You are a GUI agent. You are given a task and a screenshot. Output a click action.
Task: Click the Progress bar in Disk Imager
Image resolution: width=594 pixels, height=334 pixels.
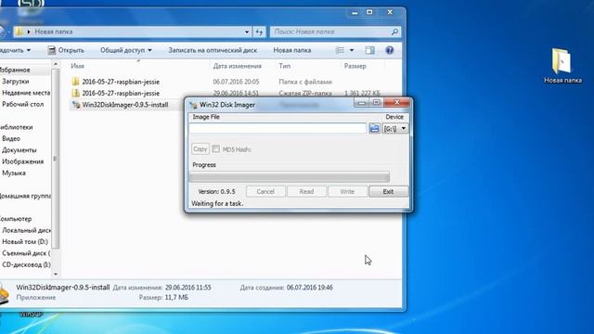pos(290,176)
